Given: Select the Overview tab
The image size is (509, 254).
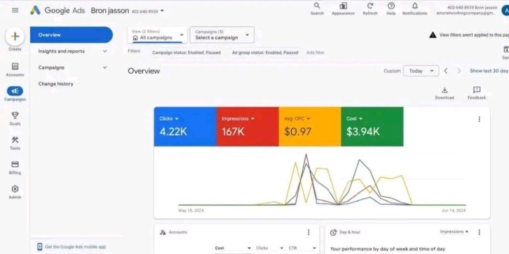Looking at the screenshot, I should (71, 35).
